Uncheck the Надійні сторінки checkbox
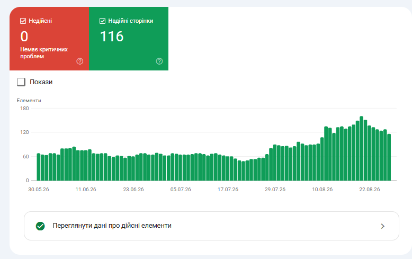 click(x=103, y=21)
